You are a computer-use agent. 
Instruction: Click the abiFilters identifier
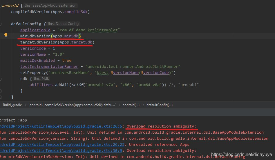(41, 85)
